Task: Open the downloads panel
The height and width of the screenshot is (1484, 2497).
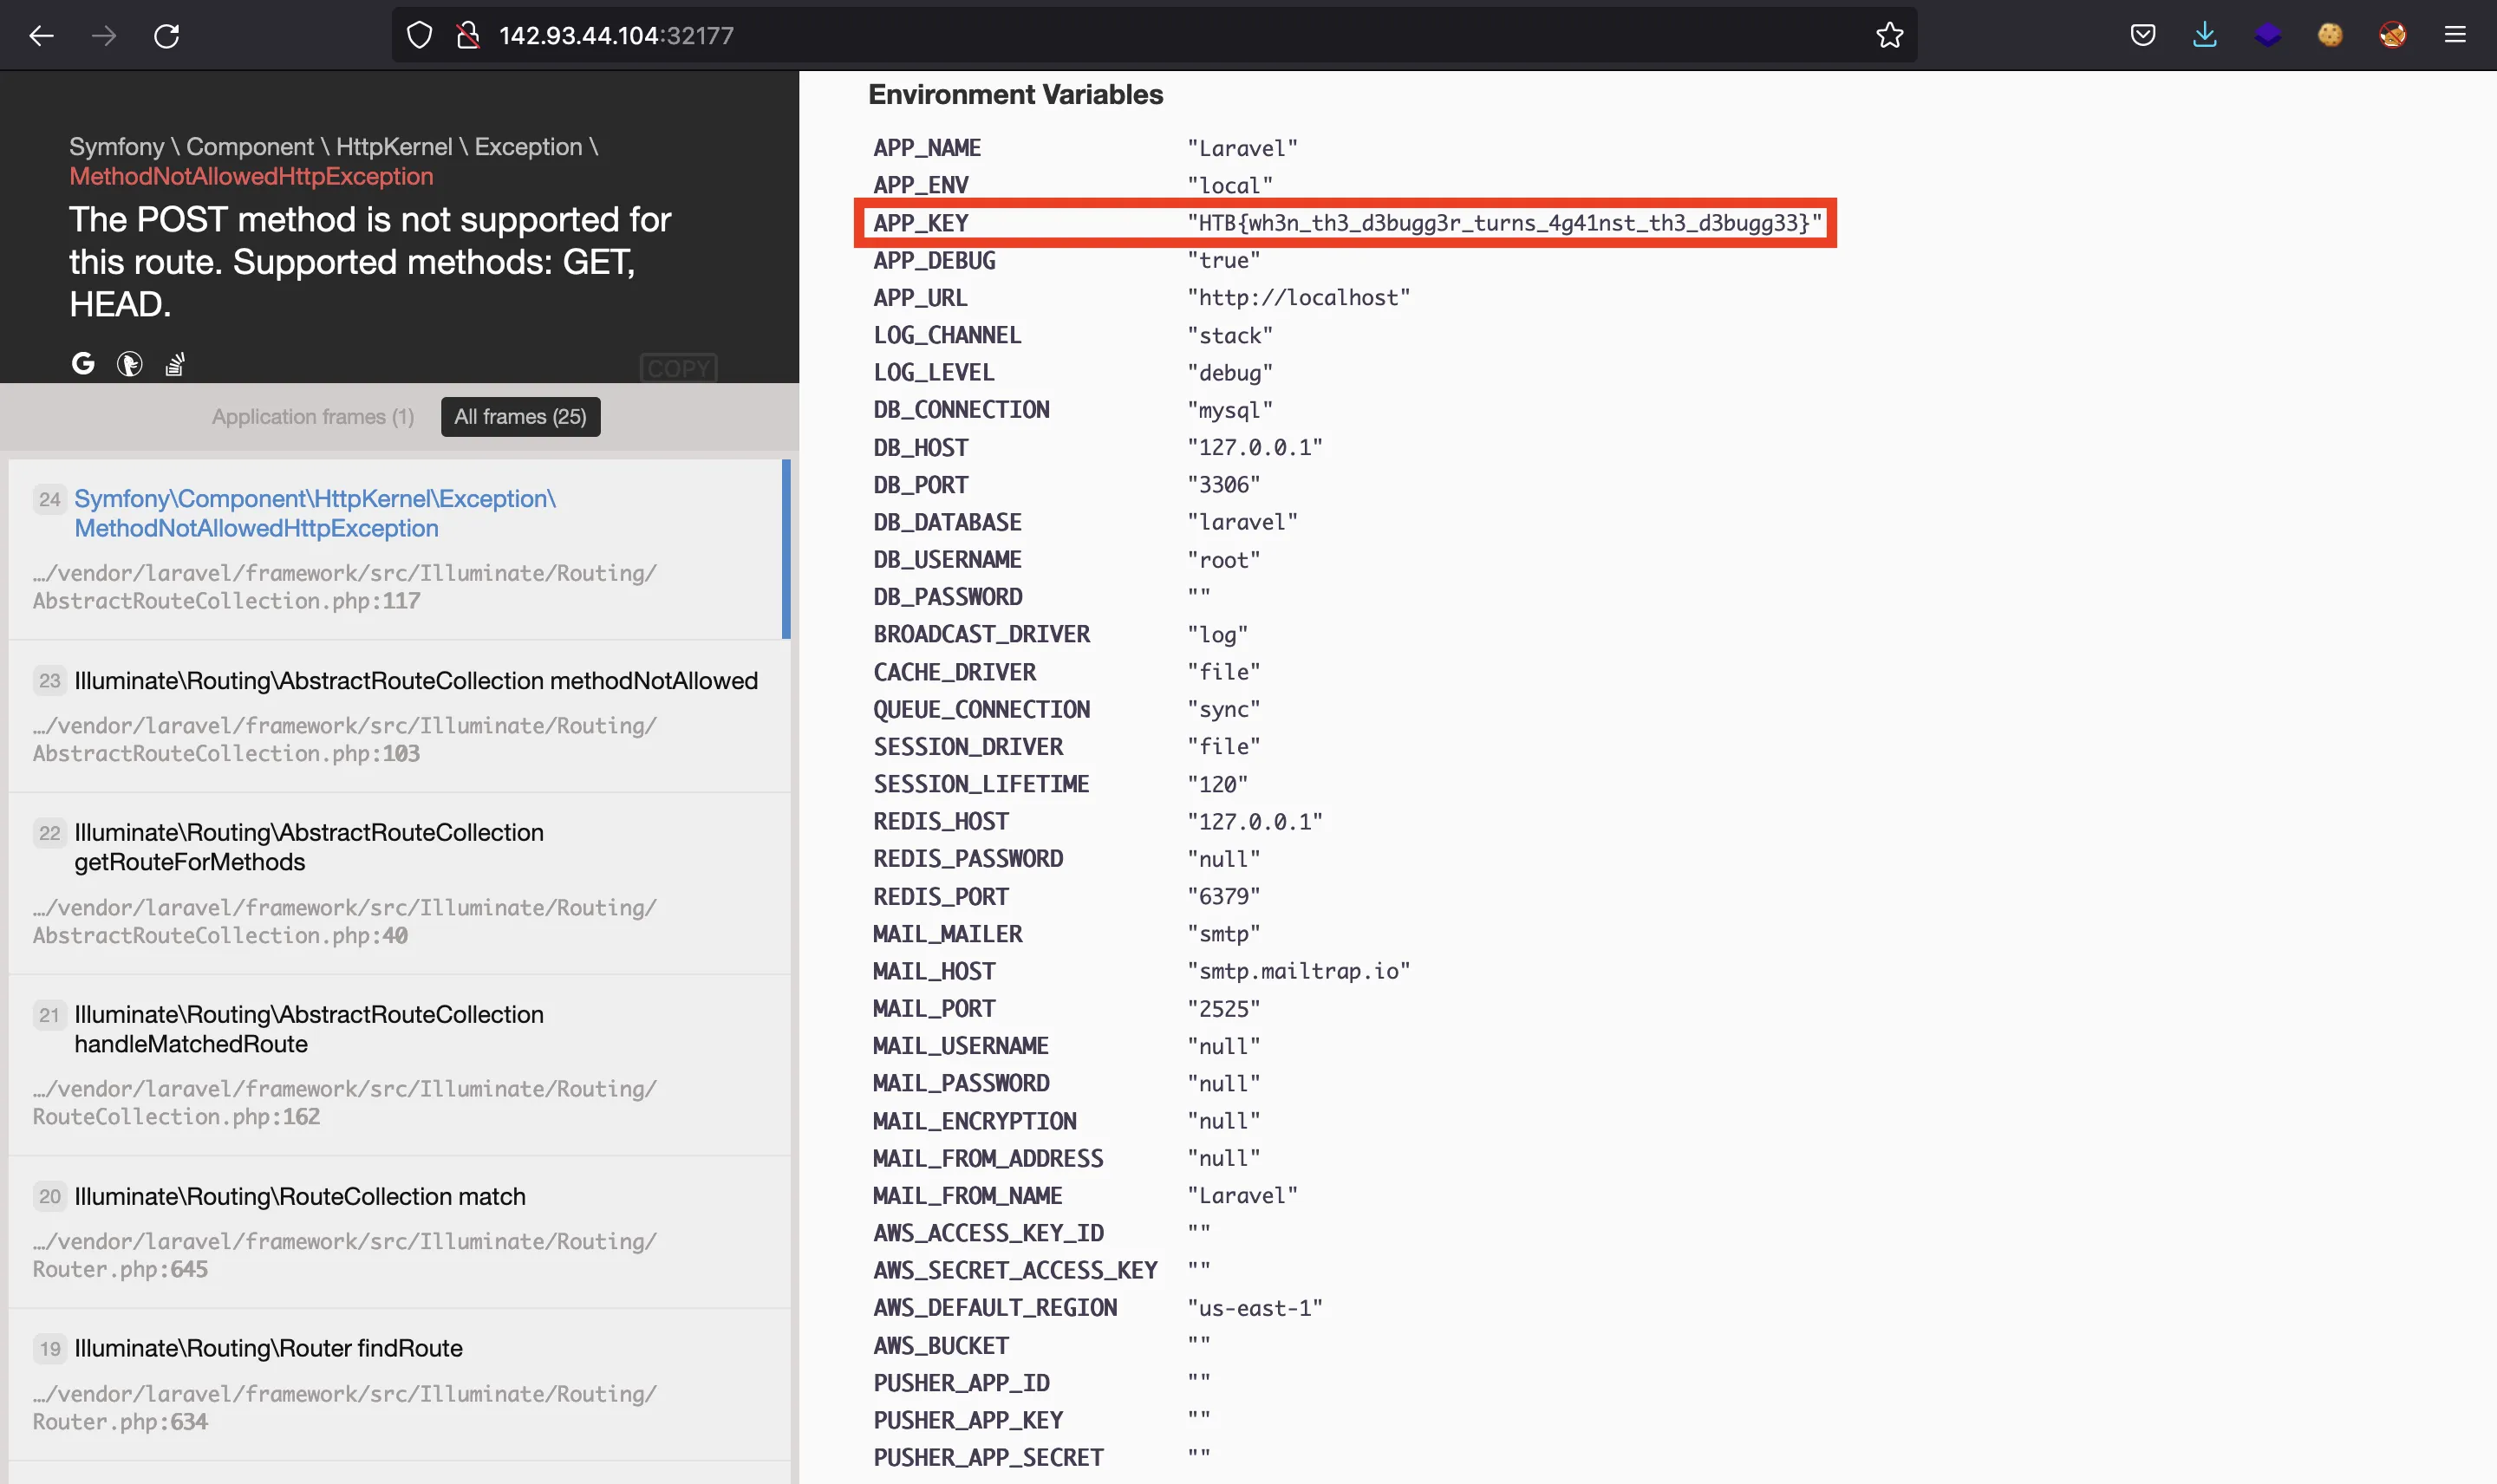Action: pyautogui.click(x=2205, y=36)
